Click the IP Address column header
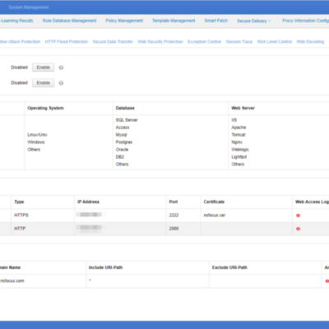Screen dimensions: 329x329 click(x=88, y=202)
